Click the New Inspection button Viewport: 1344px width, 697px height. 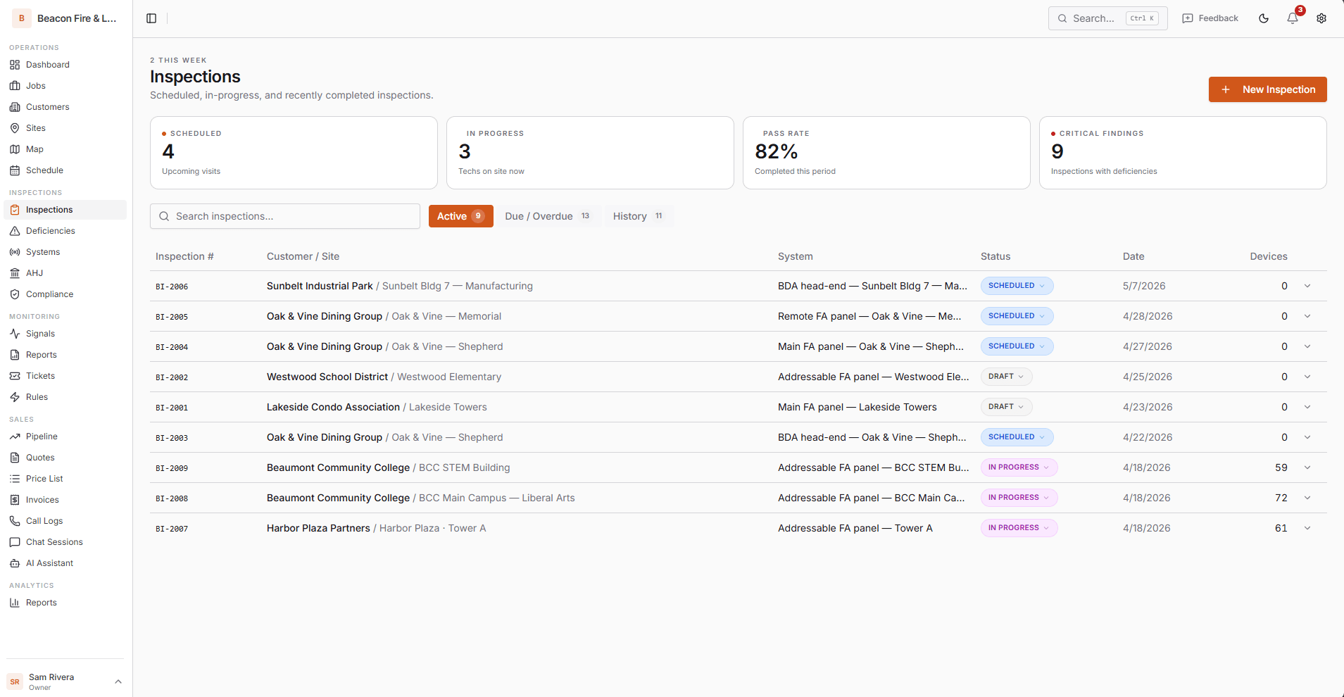(x=1267, y=89)
